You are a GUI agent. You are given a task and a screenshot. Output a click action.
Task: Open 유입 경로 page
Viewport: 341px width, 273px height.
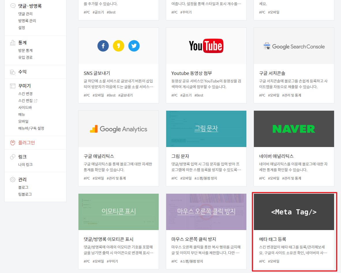click(25, 57)
